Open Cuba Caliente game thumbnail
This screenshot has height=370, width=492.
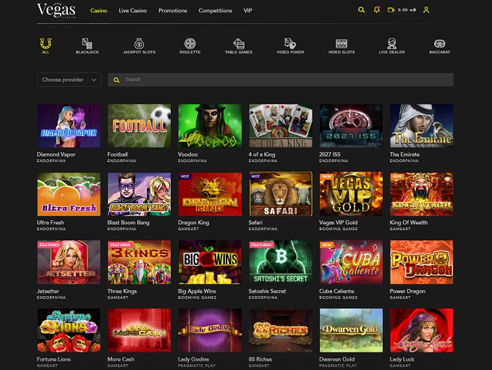pyautogui.click(x=351, y=262)
